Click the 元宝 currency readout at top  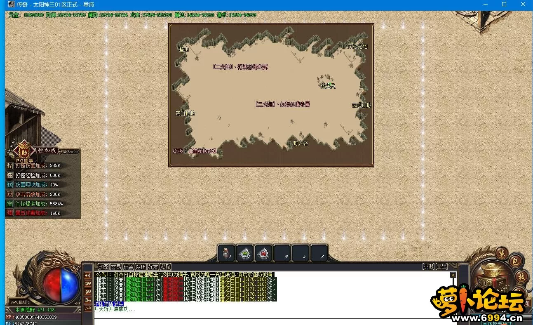click(26, 15)
